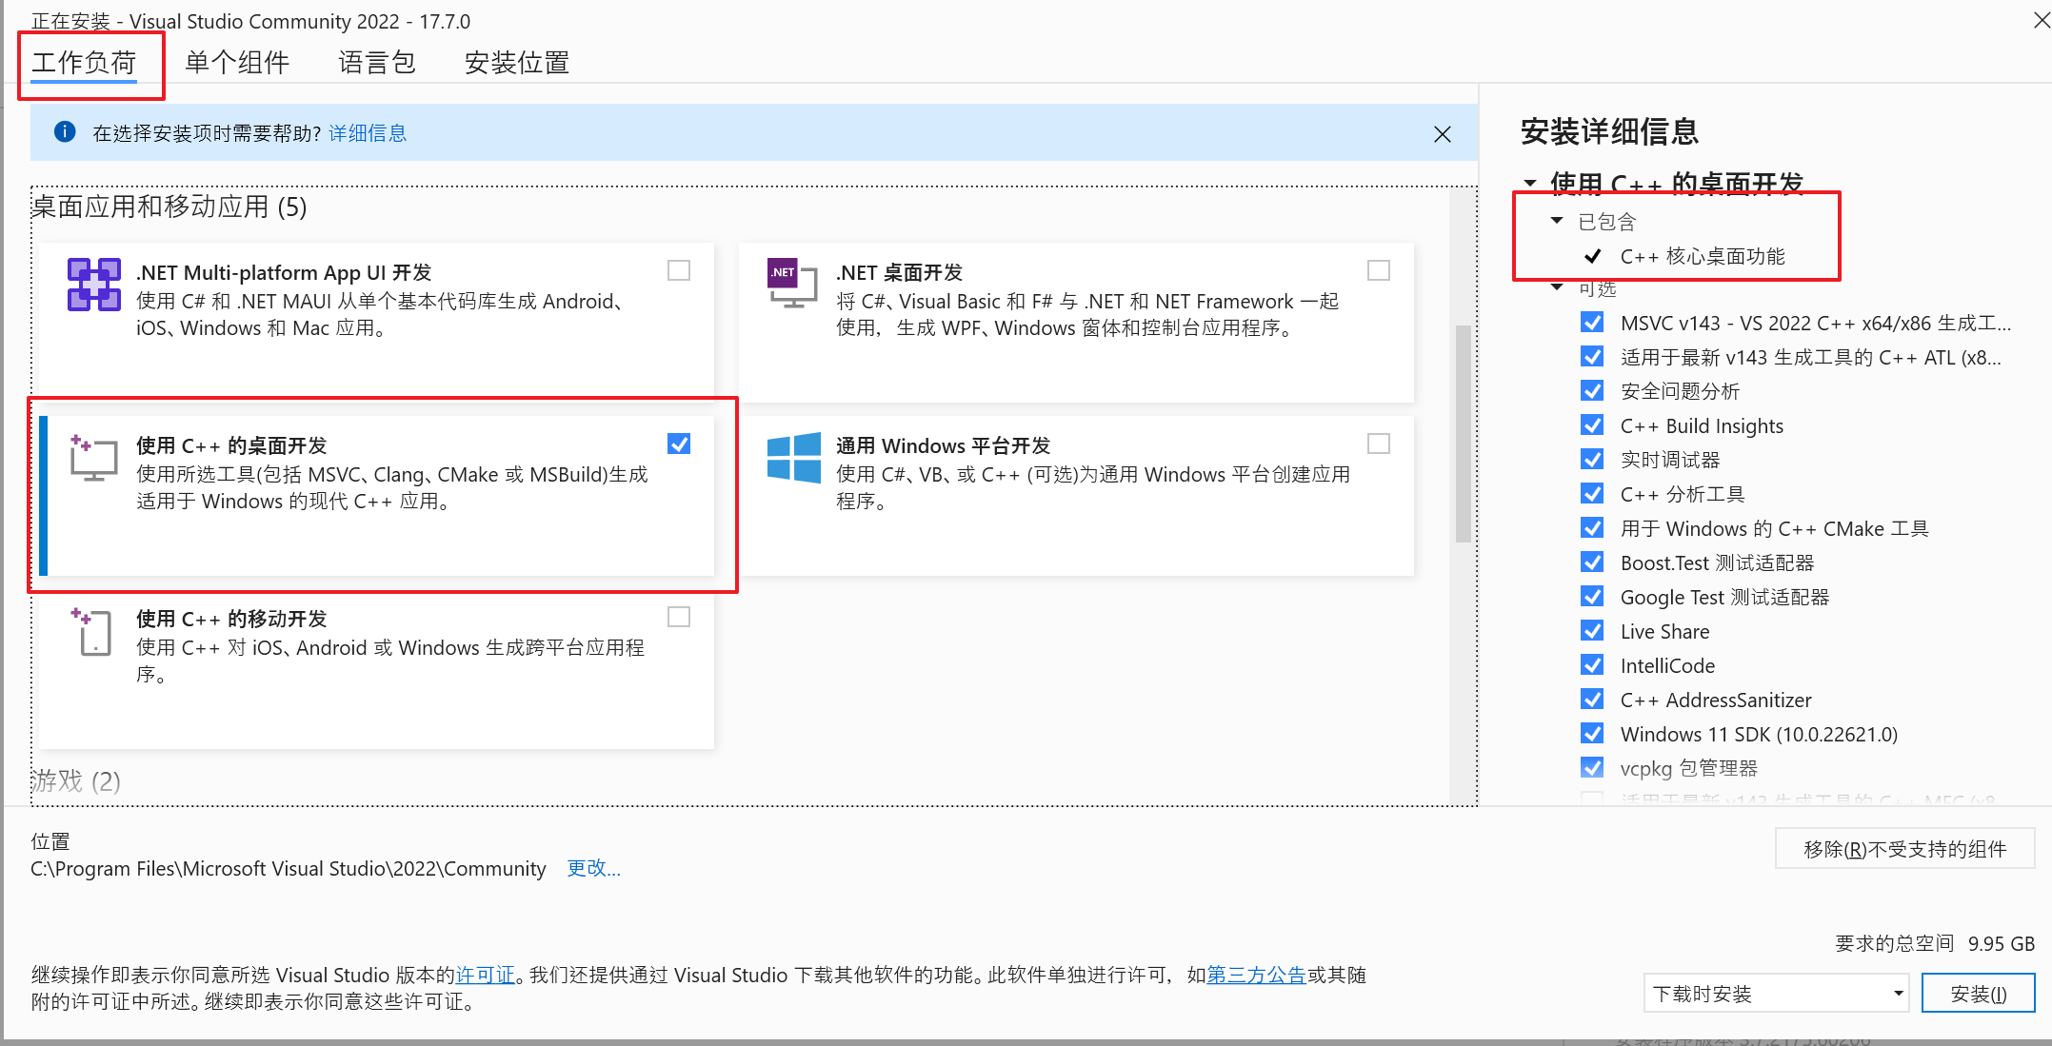2052x1046 pixels.
Task: Uncheck the 安全问题分析 component
Action: 1592,390
